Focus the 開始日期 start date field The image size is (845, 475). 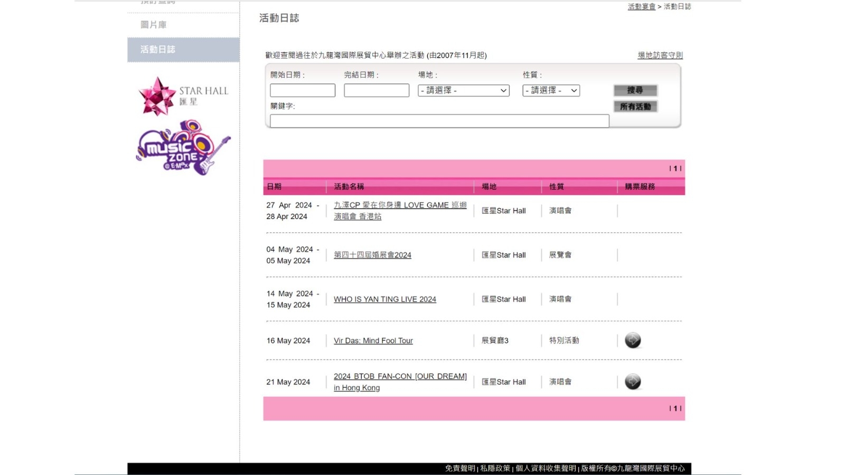pyautogui.click(x=303, y=90)
